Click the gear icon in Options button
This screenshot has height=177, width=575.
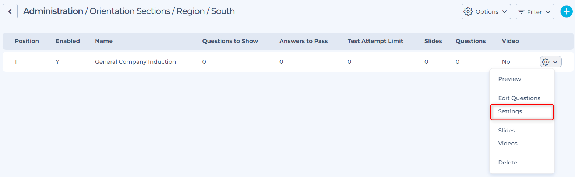point(468,12)
